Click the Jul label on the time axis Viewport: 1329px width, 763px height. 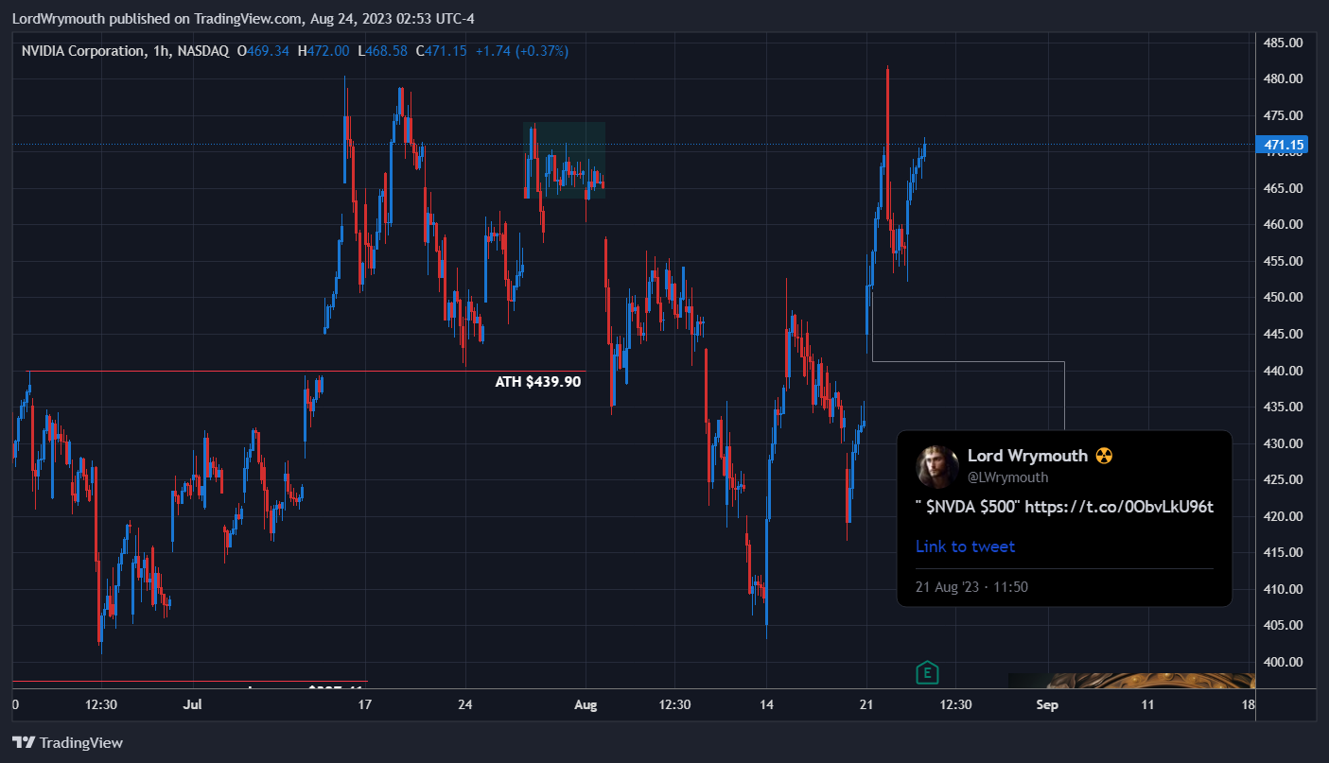point(192,704)
